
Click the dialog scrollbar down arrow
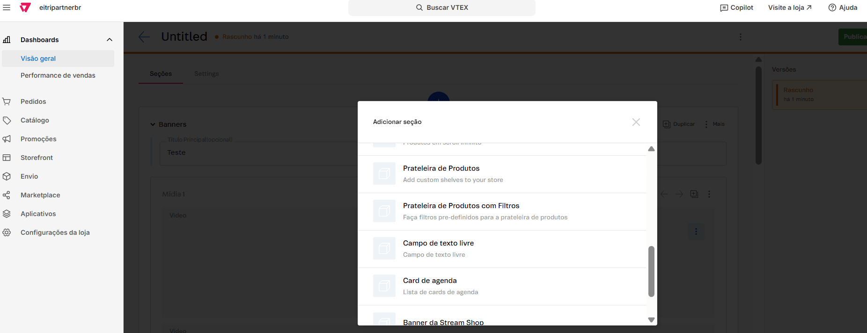pos(651,320)
